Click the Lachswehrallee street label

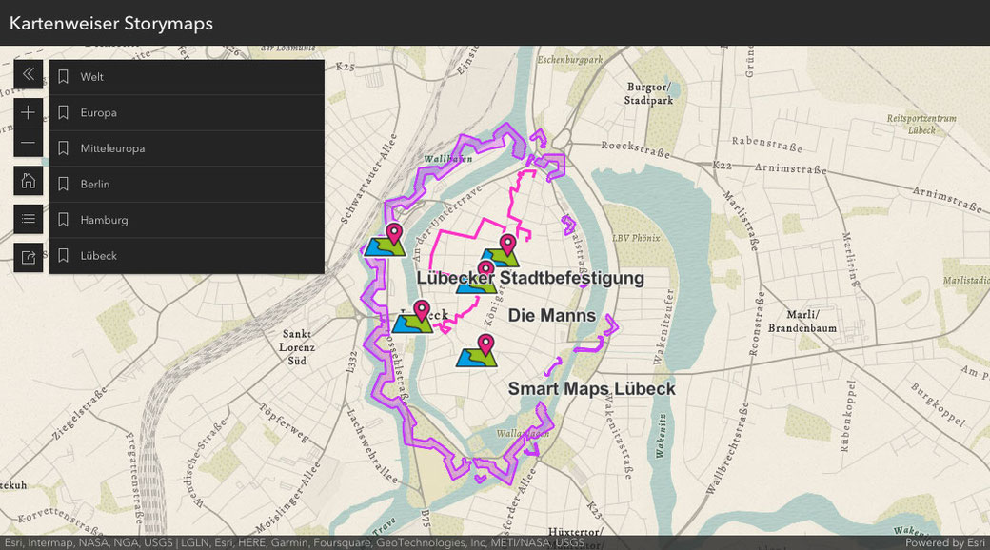pyautogui.click(x=372, y=446)
